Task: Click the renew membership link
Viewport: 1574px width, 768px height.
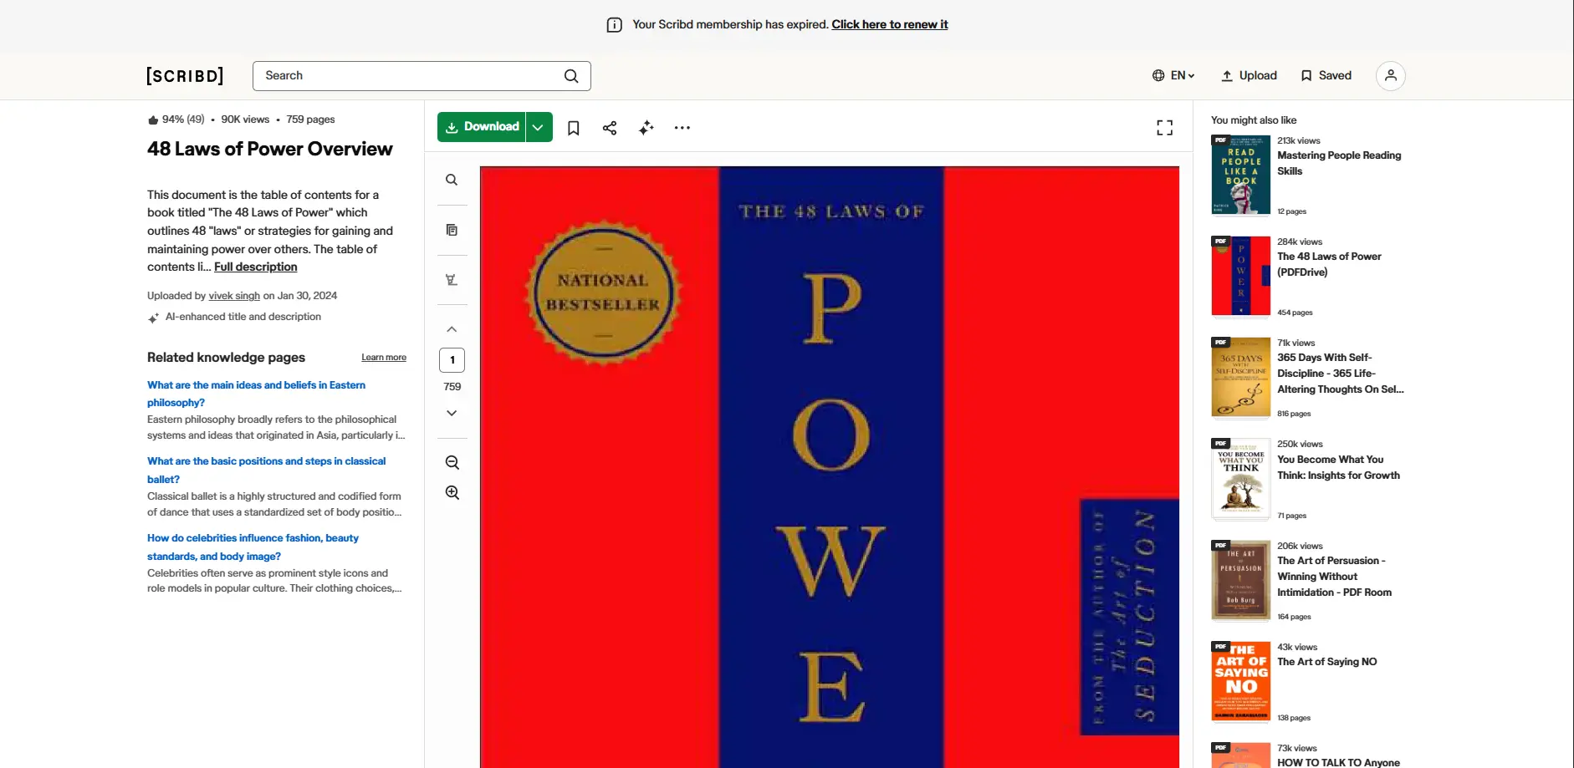Action: [x=890, y=24]
